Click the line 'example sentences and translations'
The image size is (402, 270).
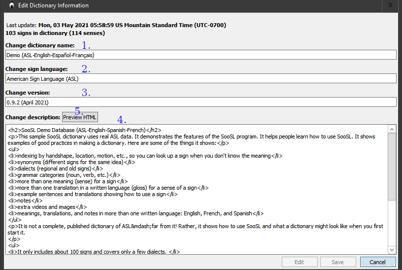(x=93, y=194)
